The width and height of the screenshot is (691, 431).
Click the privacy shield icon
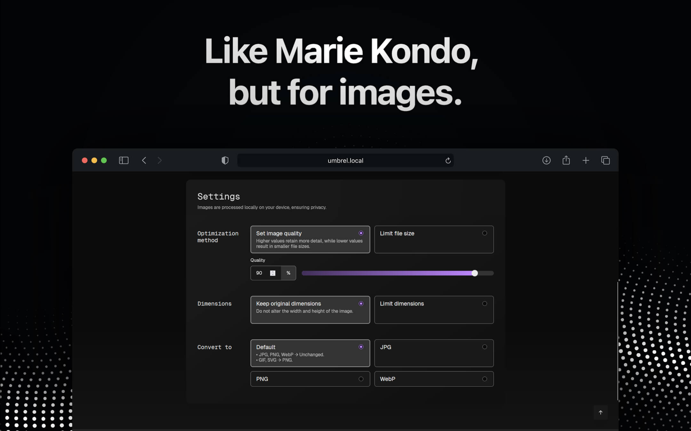point(225,160)
